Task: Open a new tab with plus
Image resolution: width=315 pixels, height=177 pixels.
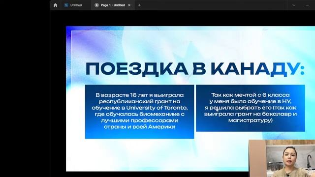Action: (x=139, y=5)
